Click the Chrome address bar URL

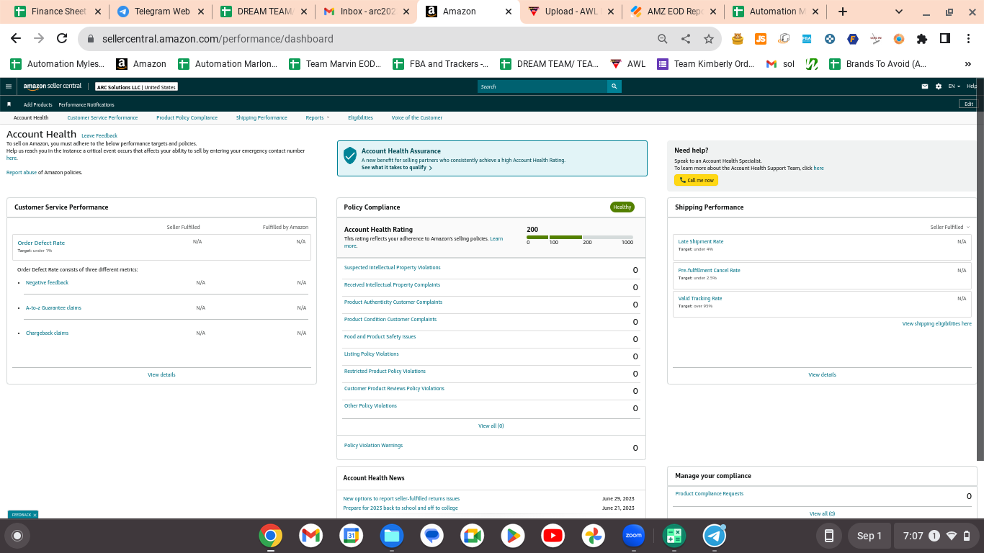[x=218, y=39]
